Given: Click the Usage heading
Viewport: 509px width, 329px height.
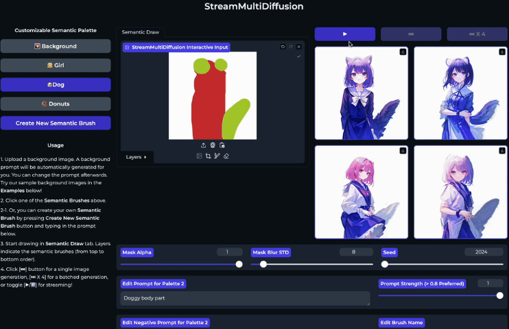Looking at the screenshot, I should (56, 145).
